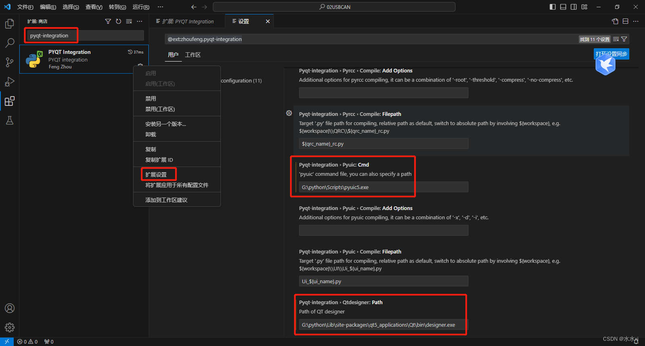Open the 查看(V) menu
The image size is (645, 346).
coord(94,7)
